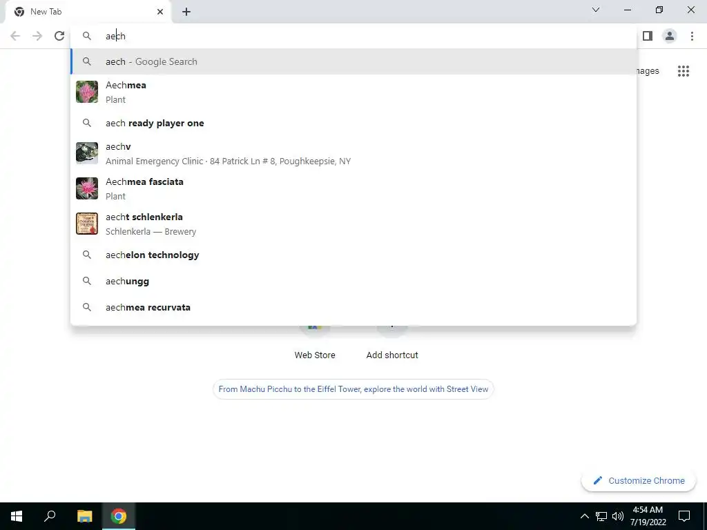This screenshot has height=530, width=707.
Task: Click search icon beside 'aechungg'
Action: point(87,281)
